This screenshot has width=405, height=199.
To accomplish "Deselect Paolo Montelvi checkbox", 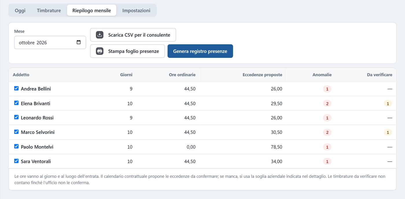I will tap(16, 147).
